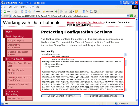Open the Favorites menu in the menu bar

coord(24,7)
